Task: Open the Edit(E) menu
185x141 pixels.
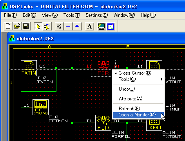Action: click(x=29, y=15)
